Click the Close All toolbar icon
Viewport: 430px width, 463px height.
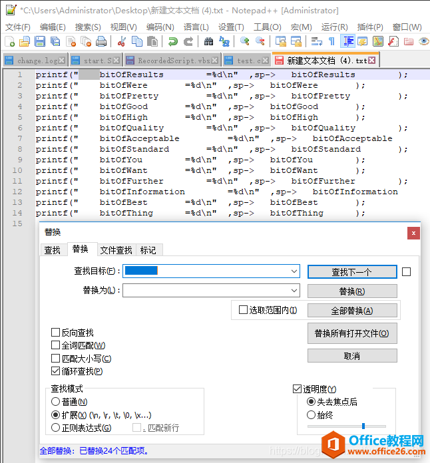[x=86, y=41]
